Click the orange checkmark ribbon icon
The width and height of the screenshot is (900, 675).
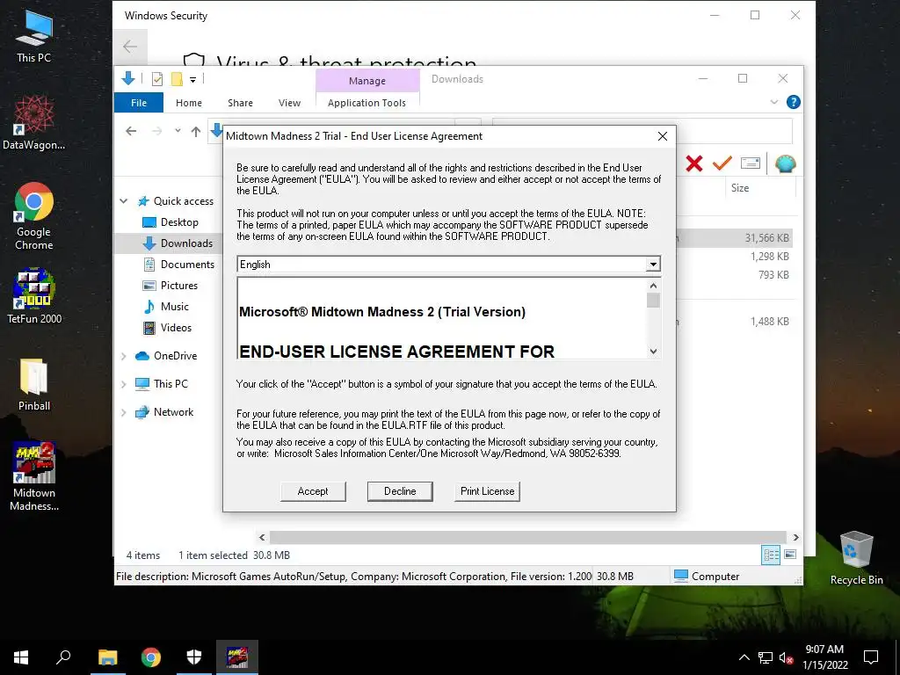(x=722, y=163)
